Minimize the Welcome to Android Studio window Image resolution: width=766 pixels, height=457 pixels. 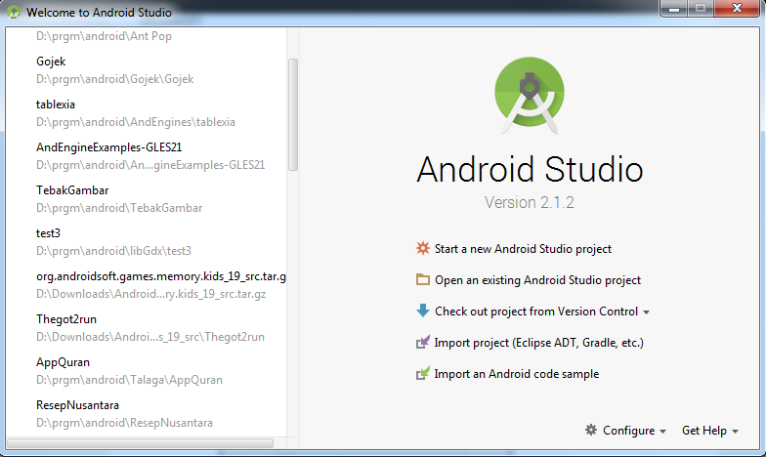point(674,8)
